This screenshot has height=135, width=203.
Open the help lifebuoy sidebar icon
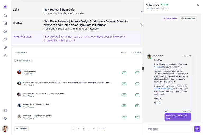[5, 111]
